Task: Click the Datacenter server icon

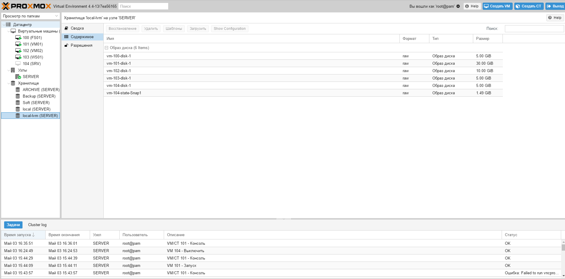Action: click(8, 25)
